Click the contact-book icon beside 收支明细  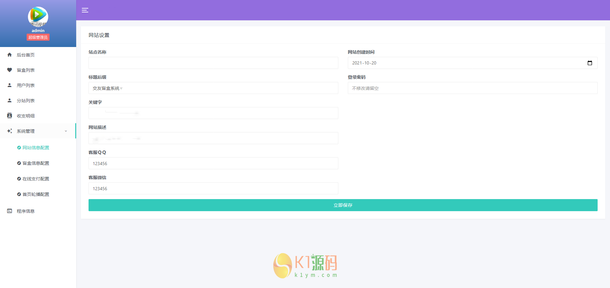(10, 116)
